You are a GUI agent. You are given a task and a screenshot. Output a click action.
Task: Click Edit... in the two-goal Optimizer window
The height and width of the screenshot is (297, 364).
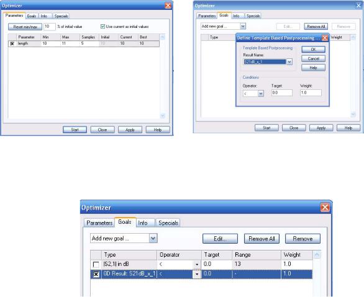coord(220,239)
